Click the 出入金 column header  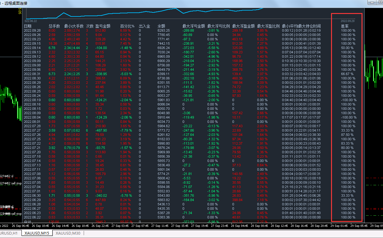[144, 26]
